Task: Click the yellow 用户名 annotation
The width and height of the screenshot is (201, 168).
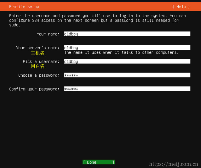Action: pos(38,66)
